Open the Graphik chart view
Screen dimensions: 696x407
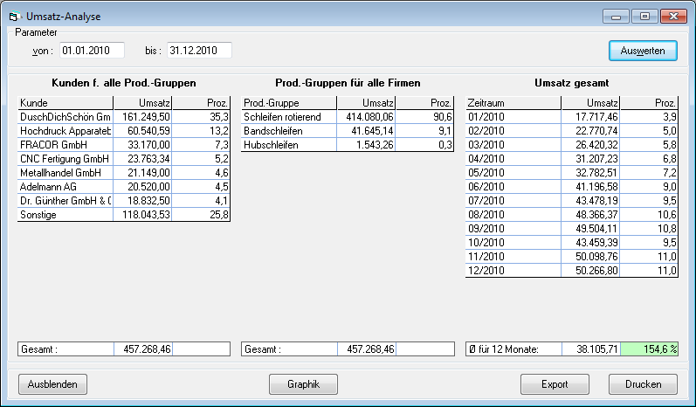(x=304, y=383)
